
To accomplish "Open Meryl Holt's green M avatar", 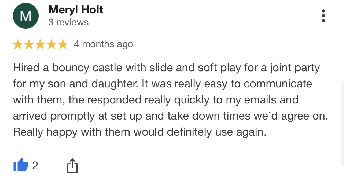I will point(26,16).
